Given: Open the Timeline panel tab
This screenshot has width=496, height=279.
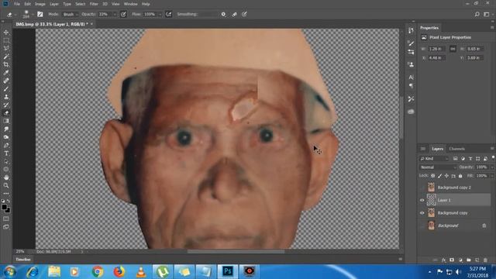Looking at the screenshot, I should pyautogui.click(x=23, y=260).
